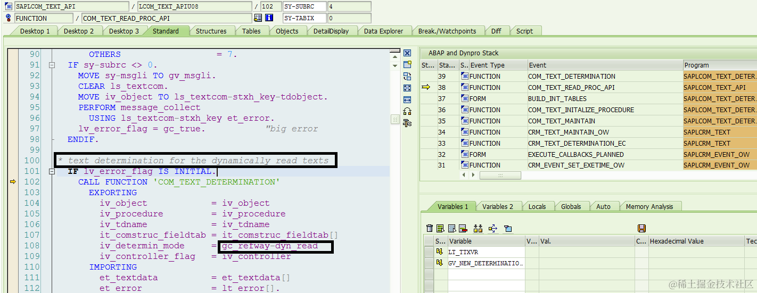Click the program icon beside SAPLCOM_TEXT_API
Viewport: 757px width, 293px height.
pos(9,7)
